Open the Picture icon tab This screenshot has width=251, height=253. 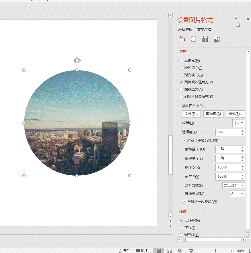[x=216, y=39]
